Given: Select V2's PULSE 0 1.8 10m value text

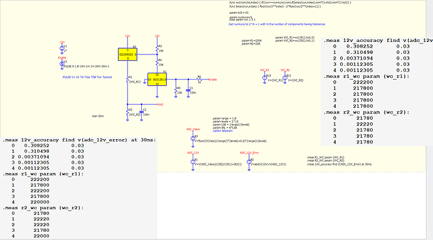Looking at the screenshot, I should (87, 66).
